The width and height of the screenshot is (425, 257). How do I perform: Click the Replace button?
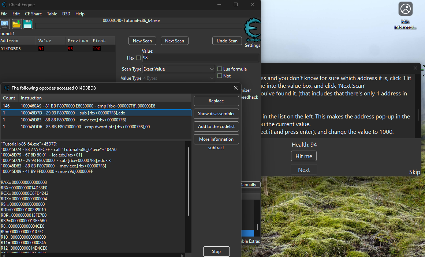tap(216, 101)
